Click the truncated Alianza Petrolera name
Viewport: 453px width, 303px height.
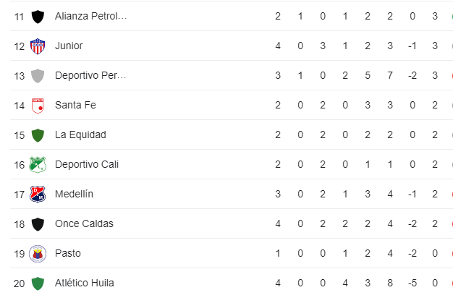click(x=90, y=17)
